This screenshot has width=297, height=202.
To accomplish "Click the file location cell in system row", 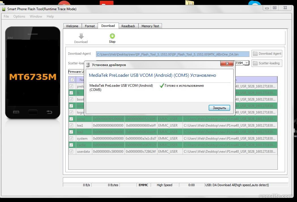I will tap(230, 139).
